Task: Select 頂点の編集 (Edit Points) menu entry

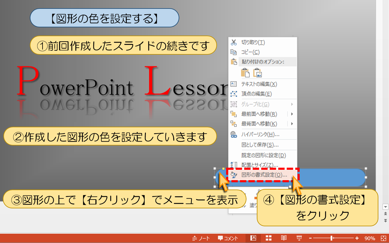Action: click(263, 94)
